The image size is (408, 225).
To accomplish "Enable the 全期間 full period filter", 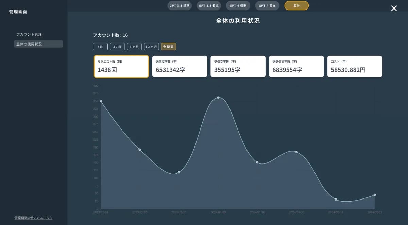I will (168, 47).
